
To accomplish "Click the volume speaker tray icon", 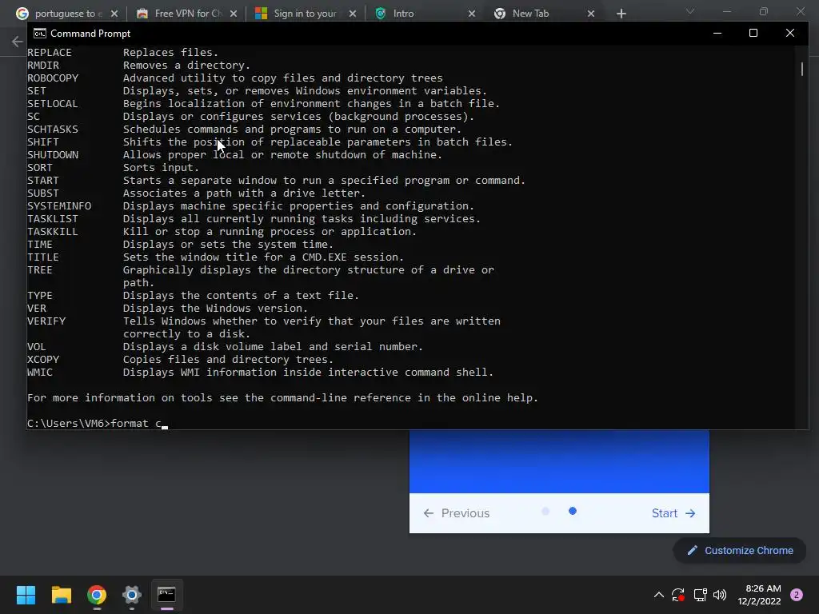I will pyautogui.click(x=720, y=595).
